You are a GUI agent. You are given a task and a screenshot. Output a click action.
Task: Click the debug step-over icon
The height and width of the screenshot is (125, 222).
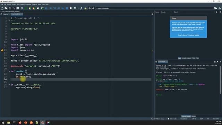(x=51, y=8)
